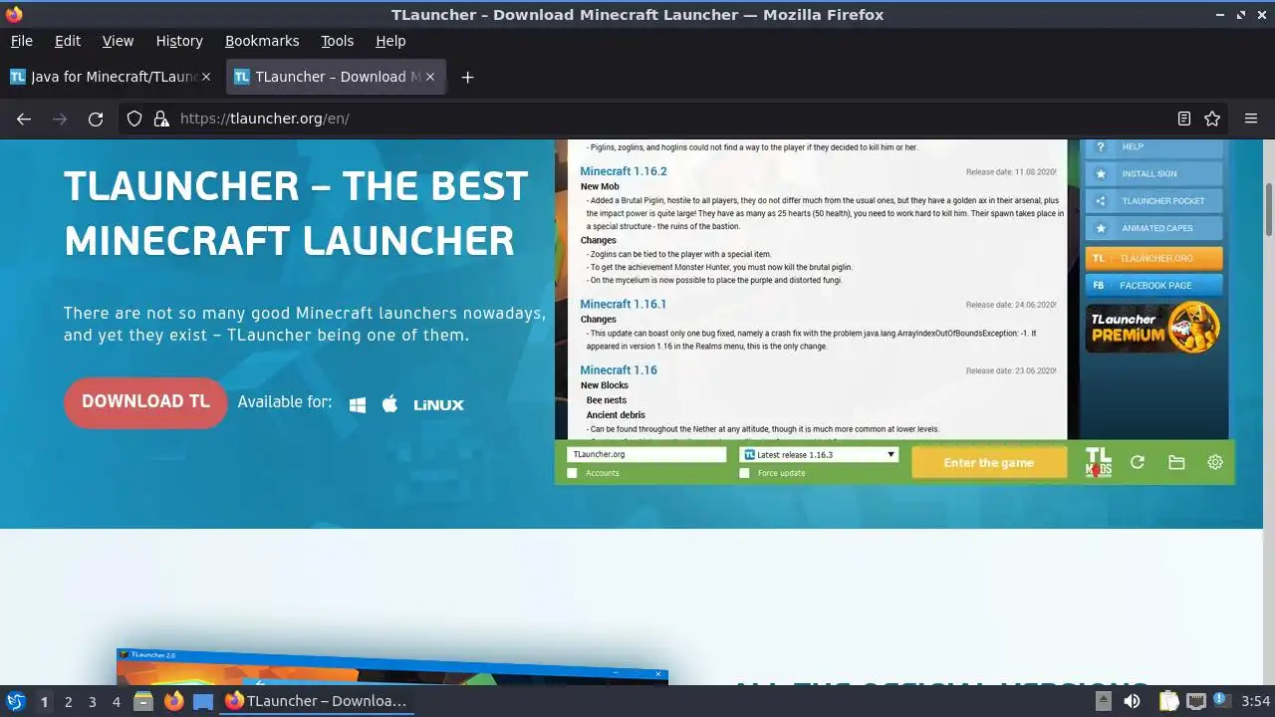Bookmark this page with the star
Image resolution: width=1275 pixels, height=717 pixels.
(1212, 119)
